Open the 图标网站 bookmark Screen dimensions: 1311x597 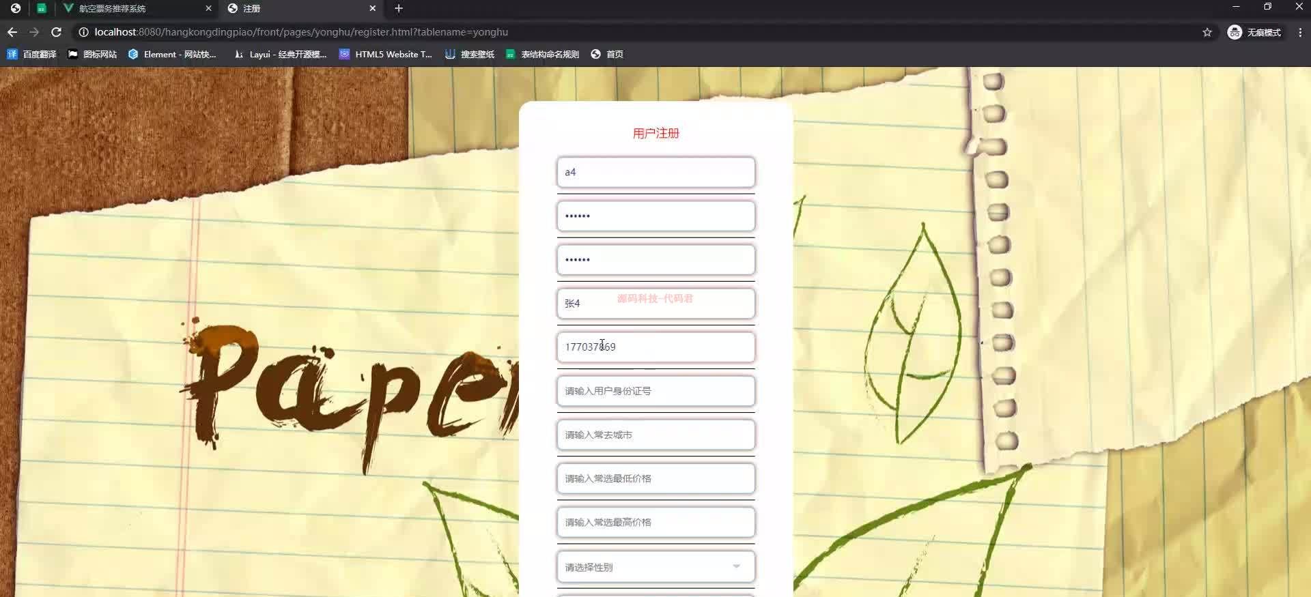[92, 54]
